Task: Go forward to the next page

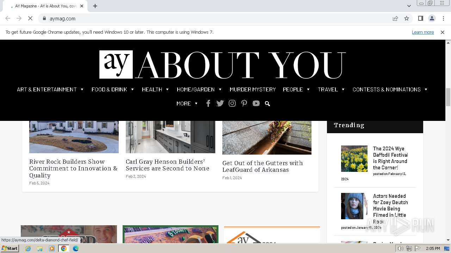Action: click(19, 18)
